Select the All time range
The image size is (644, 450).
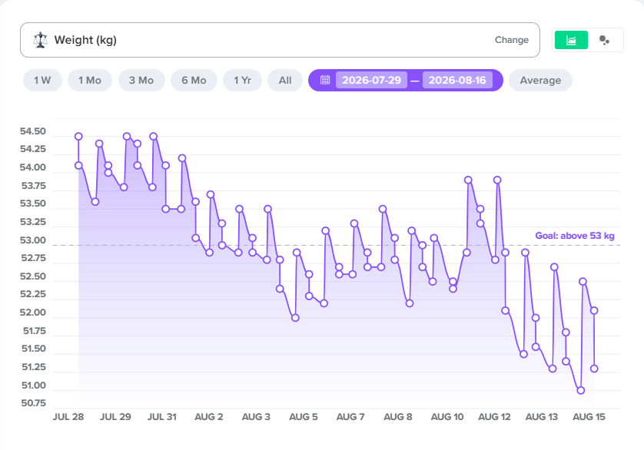[x=285, y=81]
